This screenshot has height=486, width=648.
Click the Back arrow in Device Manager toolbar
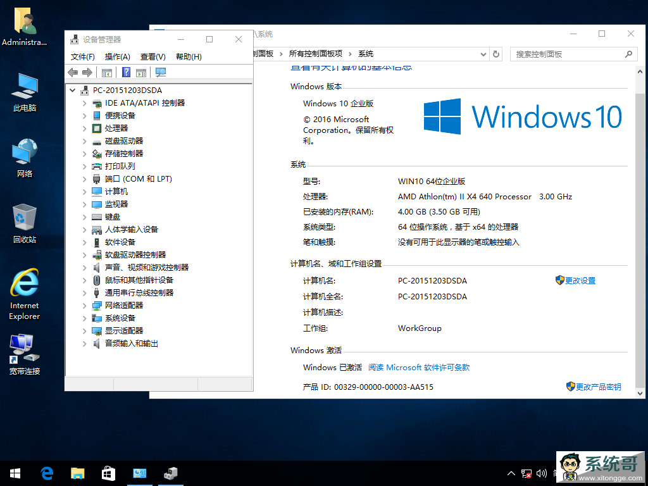(x=73, y=72)
